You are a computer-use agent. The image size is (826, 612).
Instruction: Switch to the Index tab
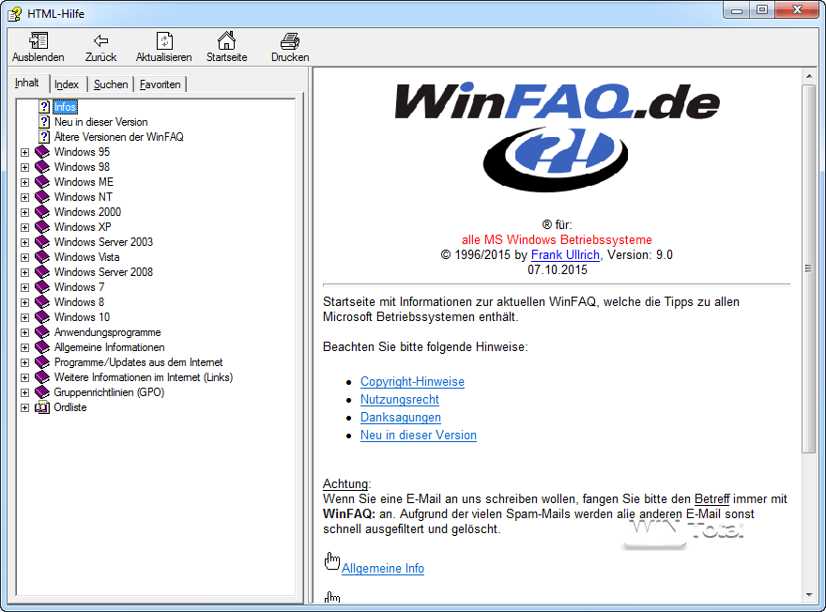(x=67, y=84)
